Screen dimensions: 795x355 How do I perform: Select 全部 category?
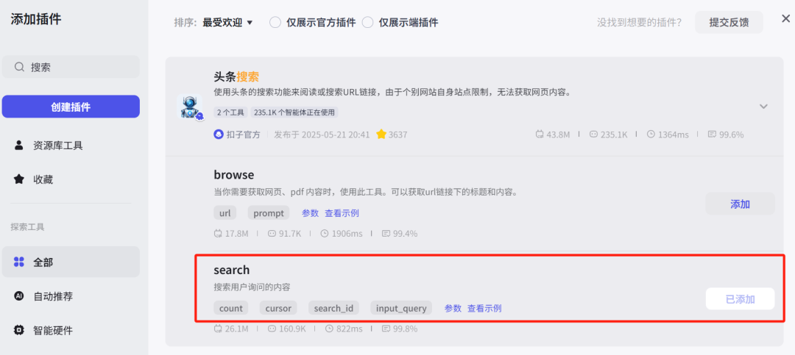coord(71,262)
